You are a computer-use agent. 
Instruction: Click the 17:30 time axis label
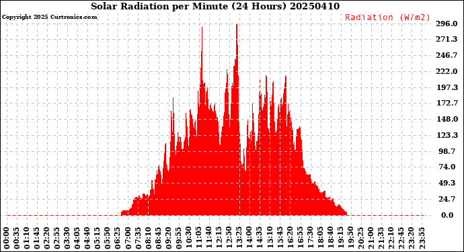click(311, 239)
